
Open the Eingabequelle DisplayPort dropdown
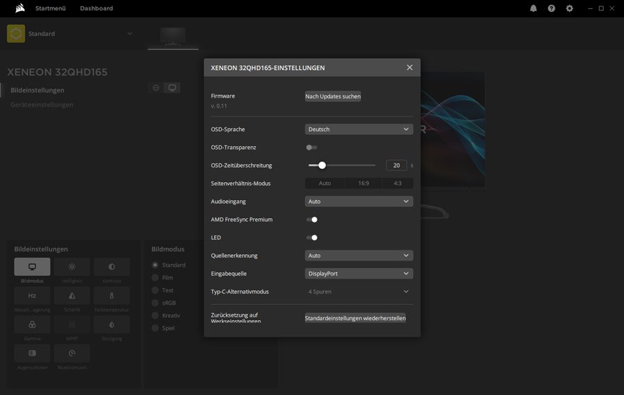(359, 274)
